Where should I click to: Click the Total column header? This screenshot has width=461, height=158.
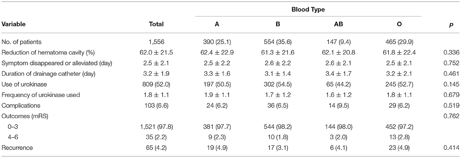[x=157, y=25]
